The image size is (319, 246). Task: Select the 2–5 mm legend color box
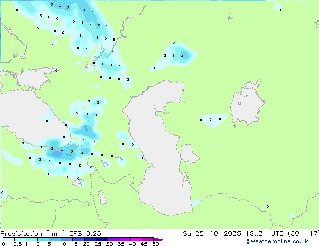point(43,239)
